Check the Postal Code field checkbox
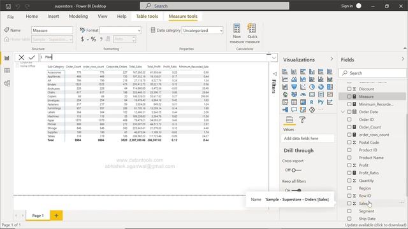Screen dimensions: 408x229 tap(349, 142)
